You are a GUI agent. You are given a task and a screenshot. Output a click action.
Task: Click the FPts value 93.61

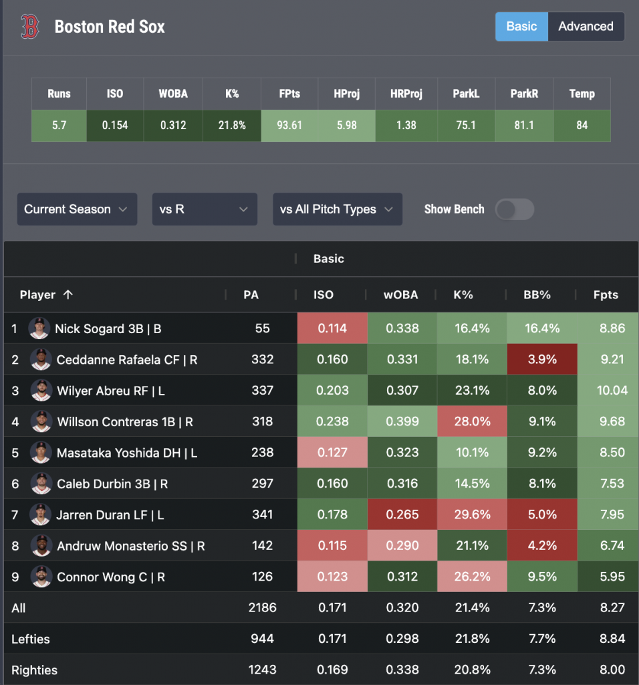(x=289, y=125)
